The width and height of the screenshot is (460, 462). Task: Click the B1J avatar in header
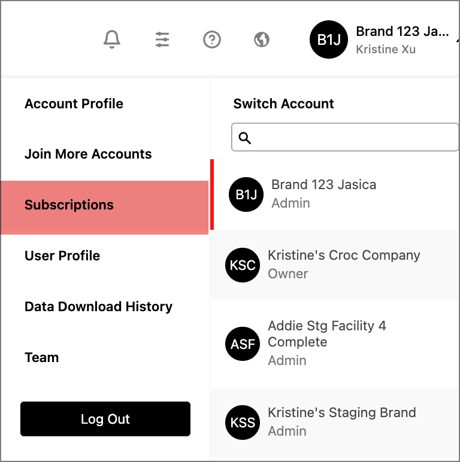pyautogui.click(x=328, y=39)
